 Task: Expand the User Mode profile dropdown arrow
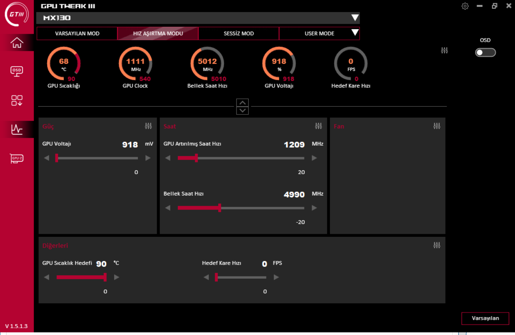(355, 33)
